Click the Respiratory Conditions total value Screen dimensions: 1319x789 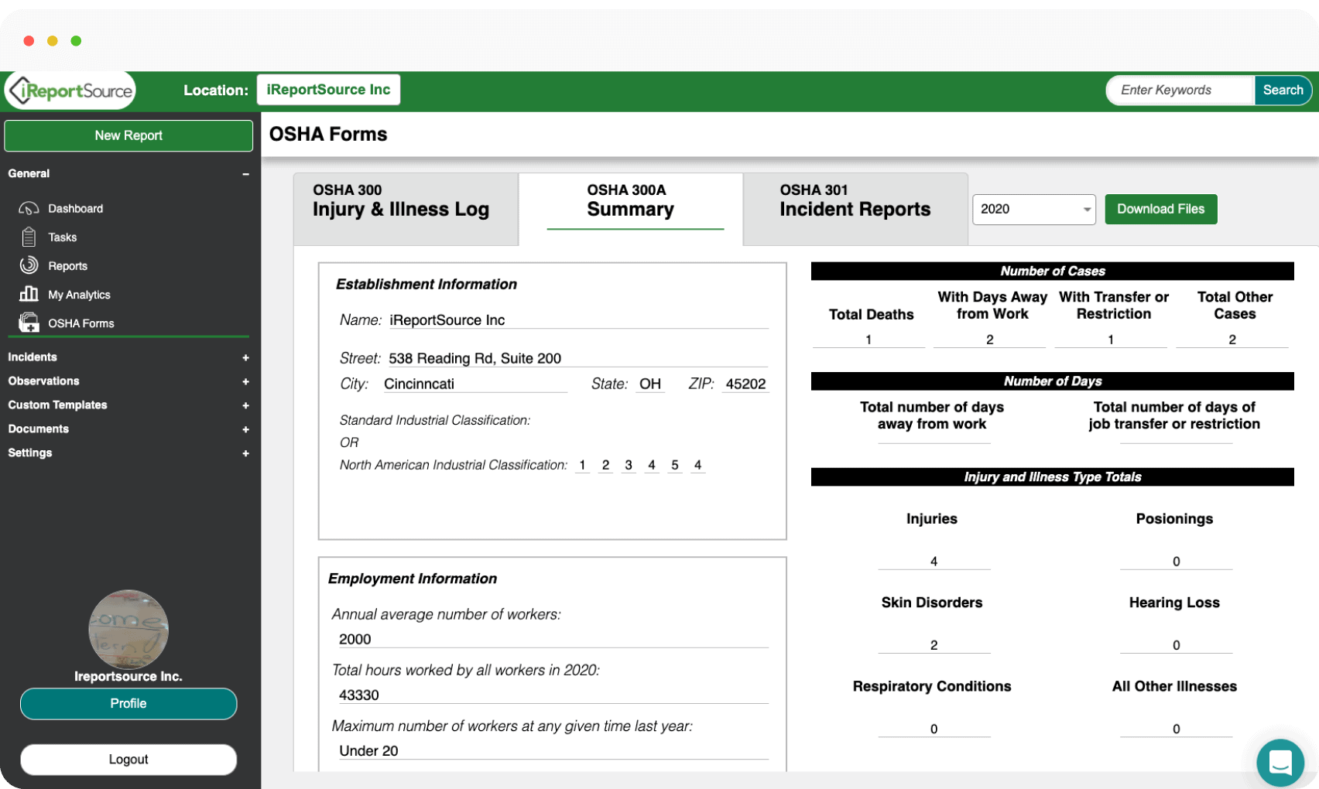point(934,729)
